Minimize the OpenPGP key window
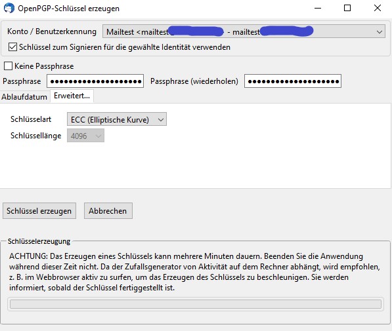The height and width of the screenshot is (331, 392). point(318,9)
